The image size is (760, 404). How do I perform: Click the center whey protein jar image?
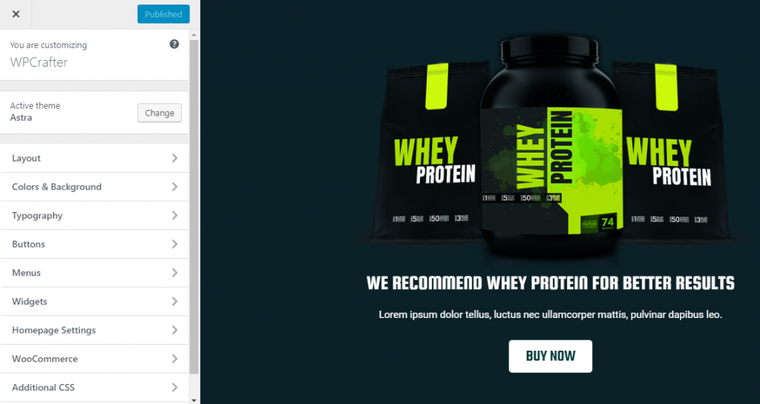click(551, 145)
